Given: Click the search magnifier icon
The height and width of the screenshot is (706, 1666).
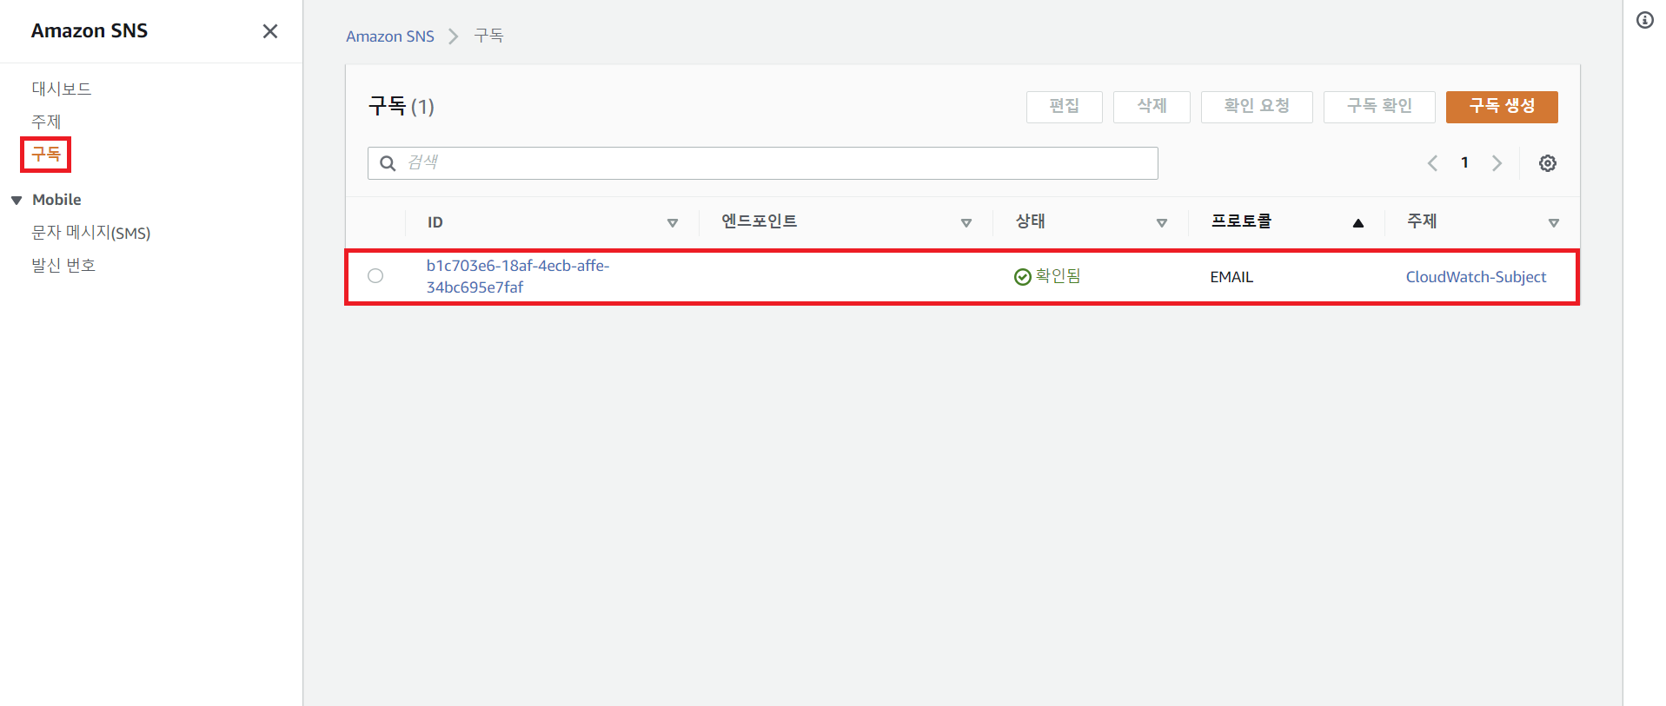Looking at the screenshot, I should [x=388, y=163].
